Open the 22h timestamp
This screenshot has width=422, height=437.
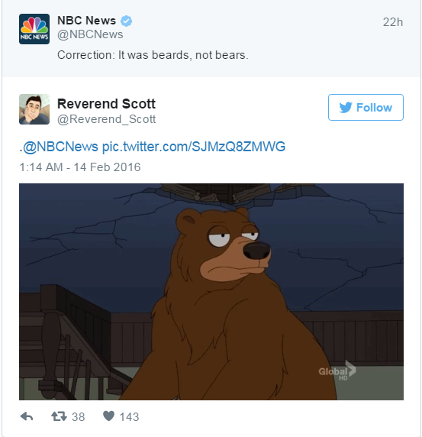click(x=393, y=22)
